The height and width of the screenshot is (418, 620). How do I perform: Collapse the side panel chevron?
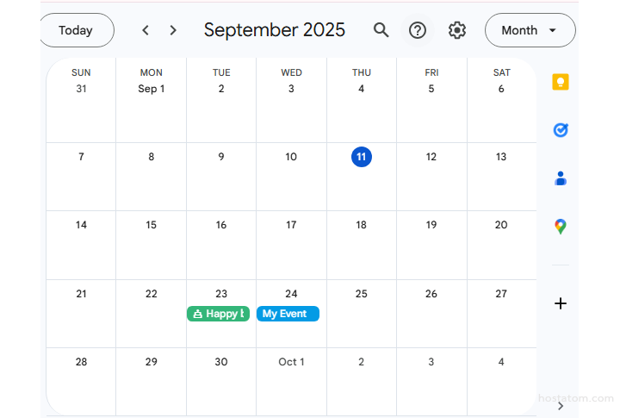pos(561,405)
